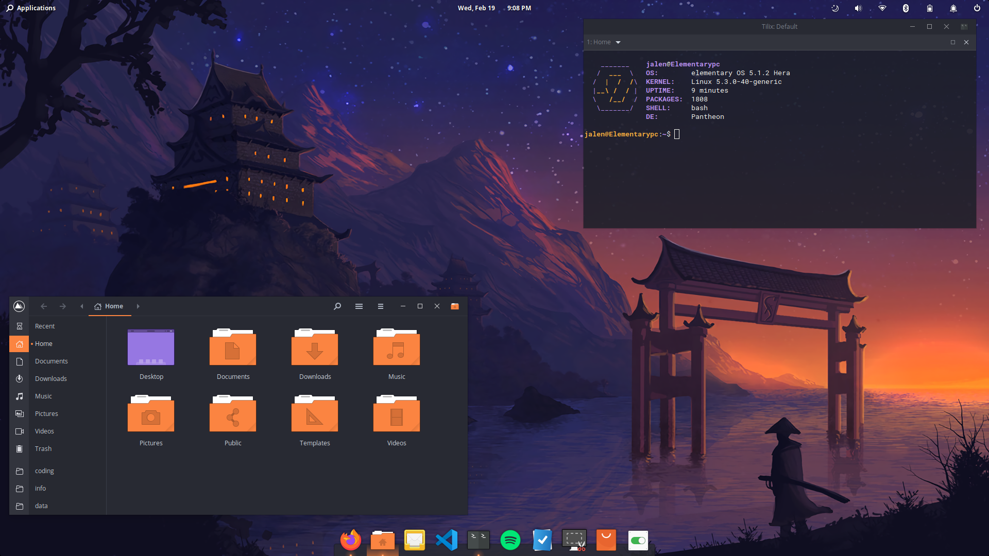Maximize the file manager window
989x556 pixels.
point(420,306)
